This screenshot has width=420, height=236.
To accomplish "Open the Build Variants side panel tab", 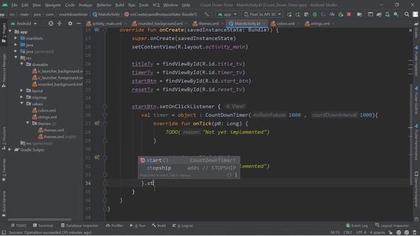I will [4, 203].
